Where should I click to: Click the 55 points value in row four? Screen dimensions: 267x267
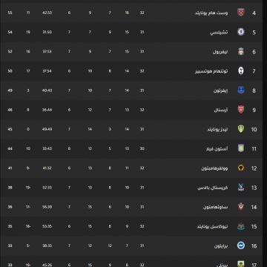coord(10,13)
